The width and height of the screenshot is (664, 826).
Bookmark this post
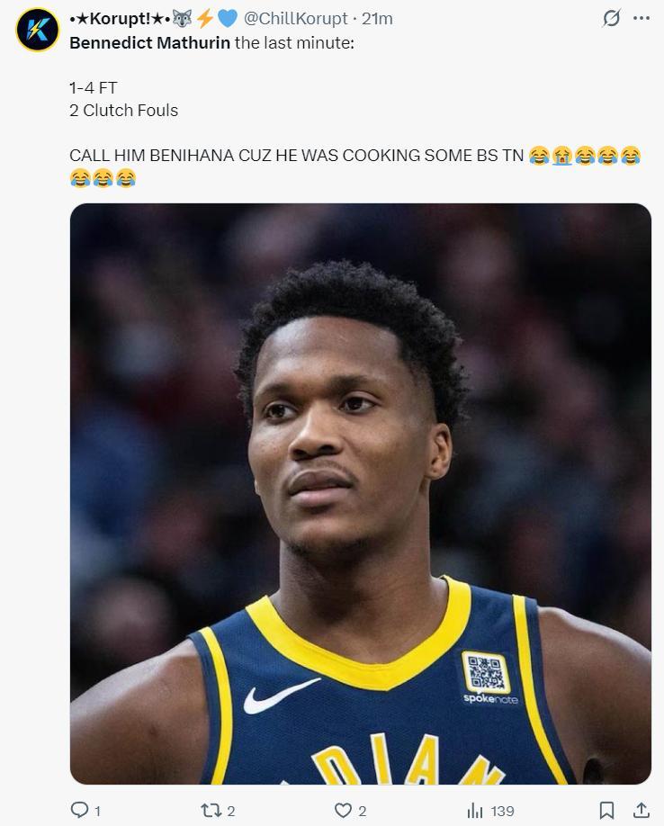tap(606, 810)
